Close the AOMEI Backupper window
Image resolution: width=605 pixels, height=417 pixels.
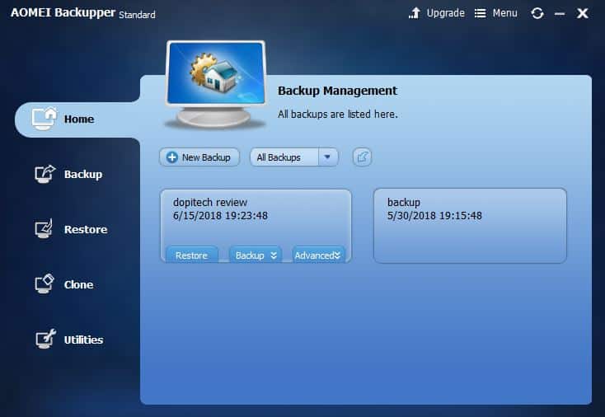[582, 13]
